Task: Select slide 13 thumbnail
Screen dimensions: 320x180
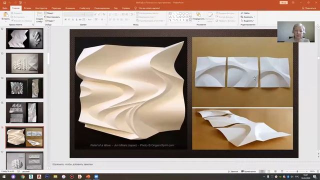Action: point(24,63)
